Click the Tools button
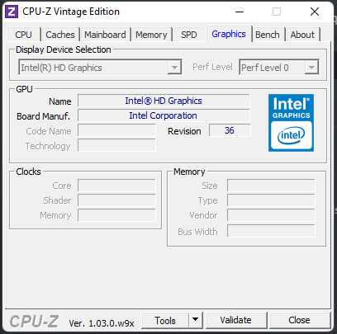337x334 pixels. (x=165, y=320)
